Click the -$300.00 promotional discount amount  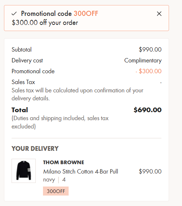click(148, 71)
